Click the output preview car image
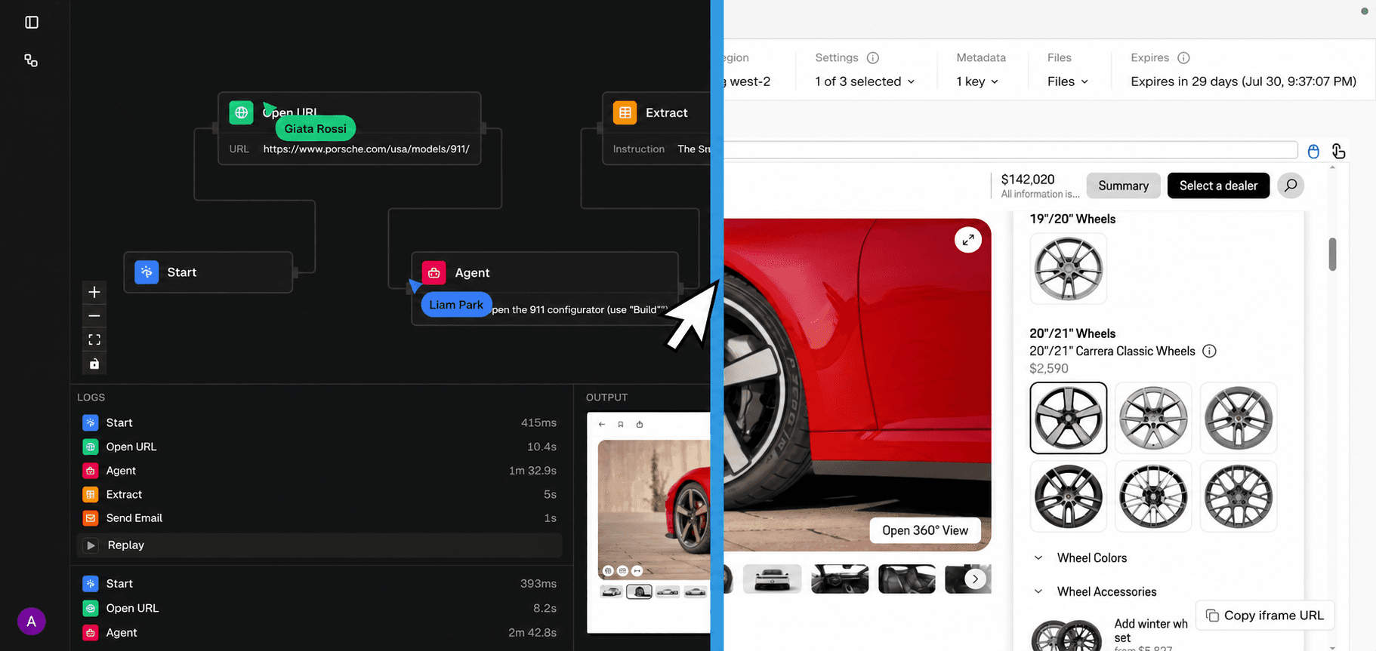The width and height of the screenshot is (1376, 651). point(654,509)
